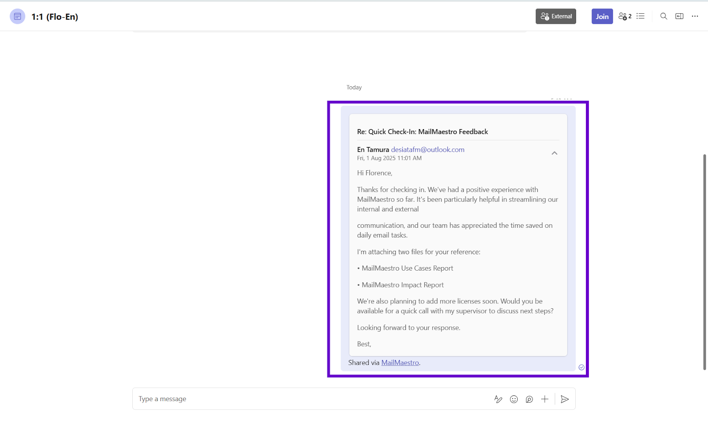Screen dimensions: 708x421
Task: Open chat in pop-out panel icon
Action: [x=679, y=16]
